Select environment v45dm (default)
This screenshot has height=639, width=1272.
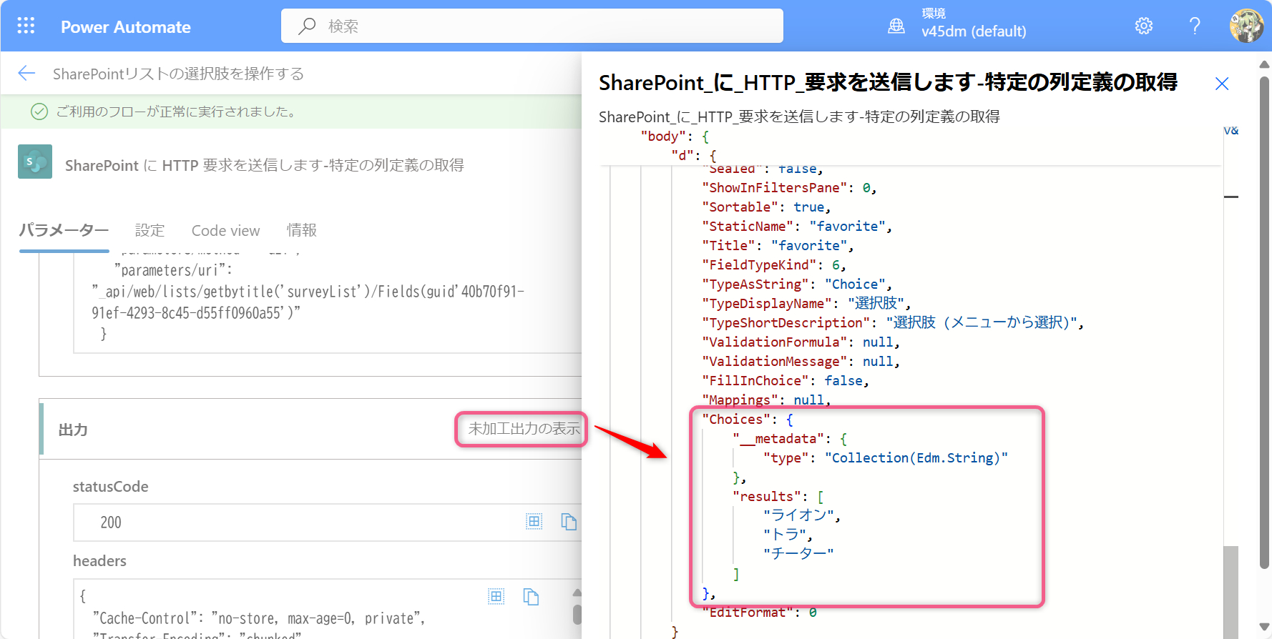click(974, 31)
